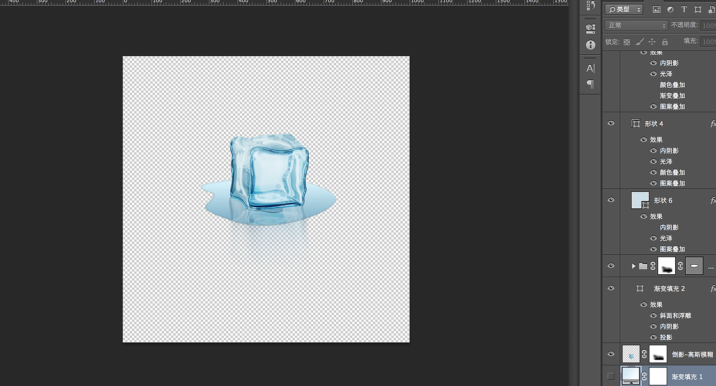
Task: Open the 3D/Properties panel icon
Action: coord(590,28)
